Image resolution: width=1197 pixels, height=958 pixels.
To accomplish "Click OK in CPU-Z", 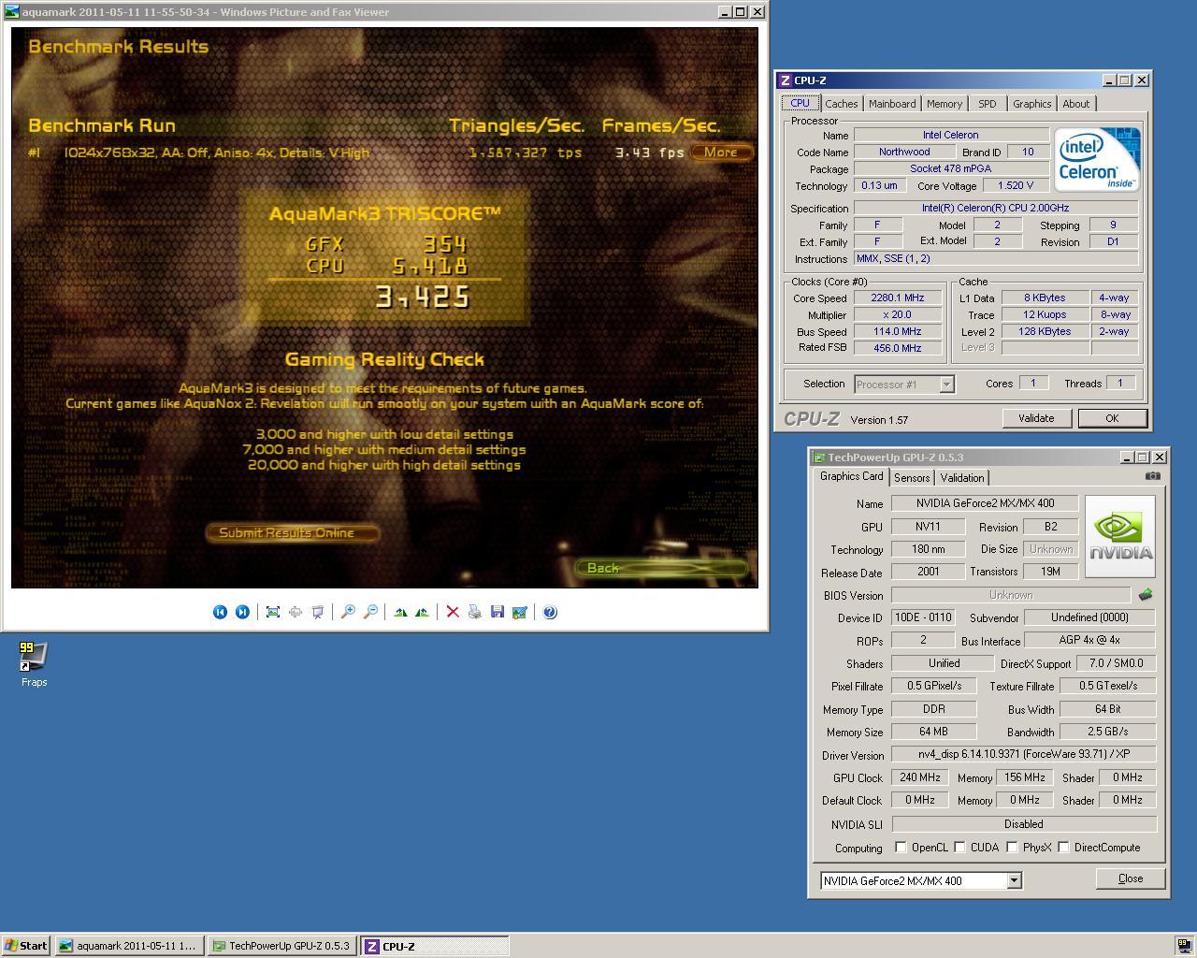I will point(1112,418).
